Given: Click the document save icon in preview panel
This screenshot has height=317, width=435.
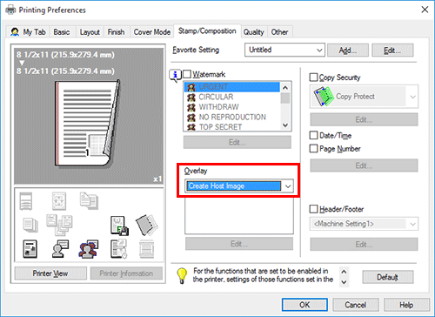Looking at the screenshot, I should point(119,226).
